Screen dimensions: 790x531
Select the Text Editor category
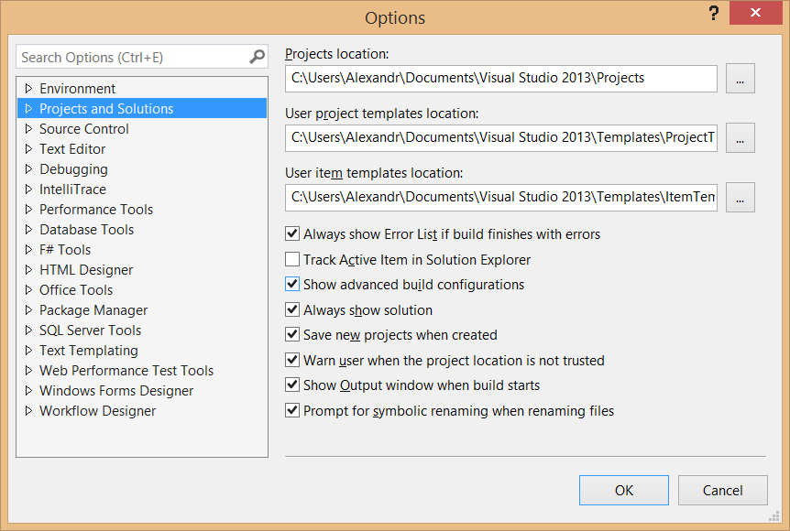pyautogui.click(x=72, y=149)
